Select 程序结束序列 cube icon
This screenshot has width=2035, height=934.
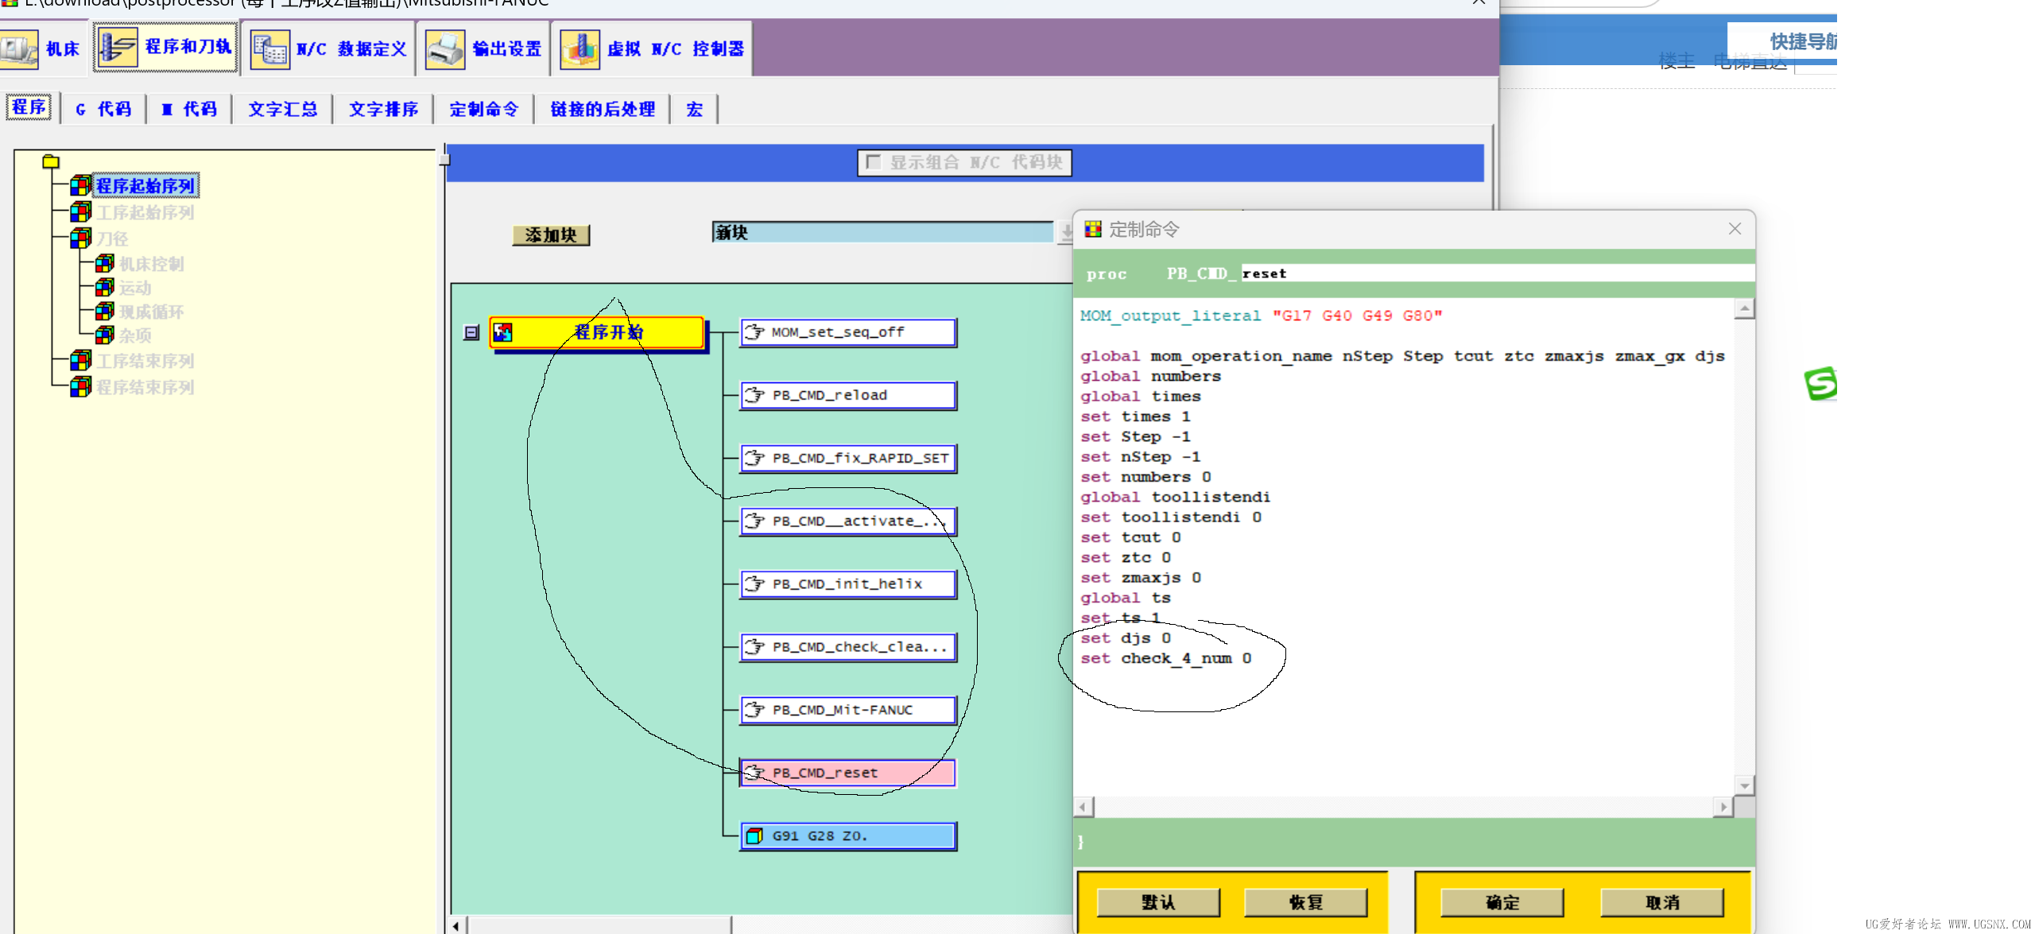click(x=80, y=387)
